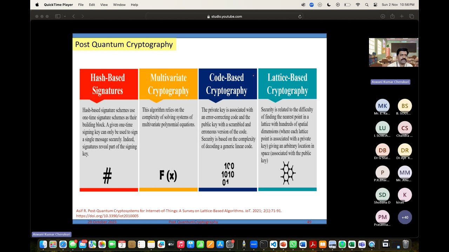
Task: Open Terminal from the Dock
Action: (x=263, y=244)
